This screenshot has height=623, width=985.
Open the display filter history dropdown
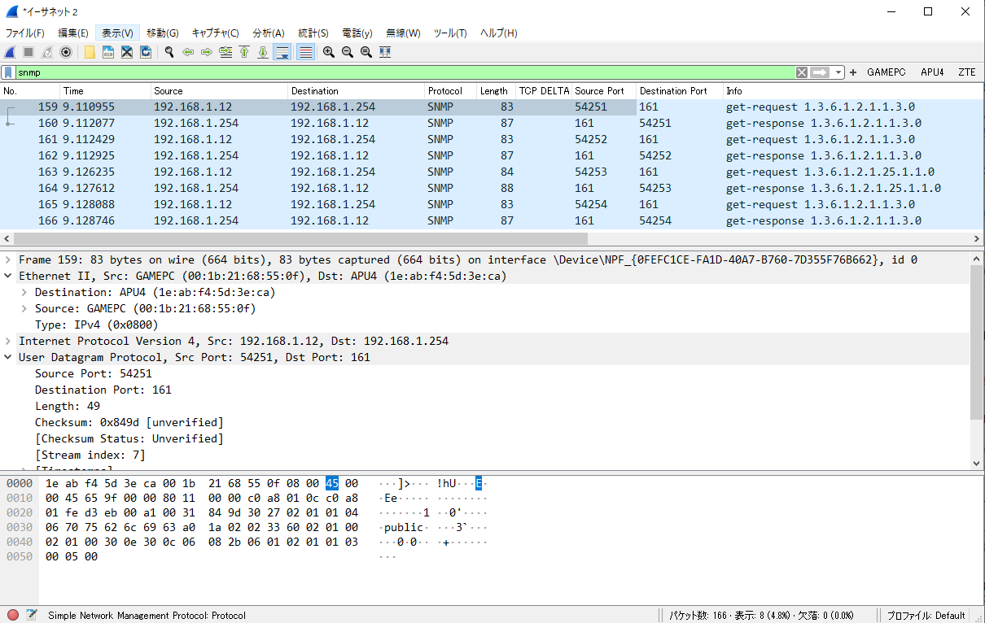(x=838, y=72)
